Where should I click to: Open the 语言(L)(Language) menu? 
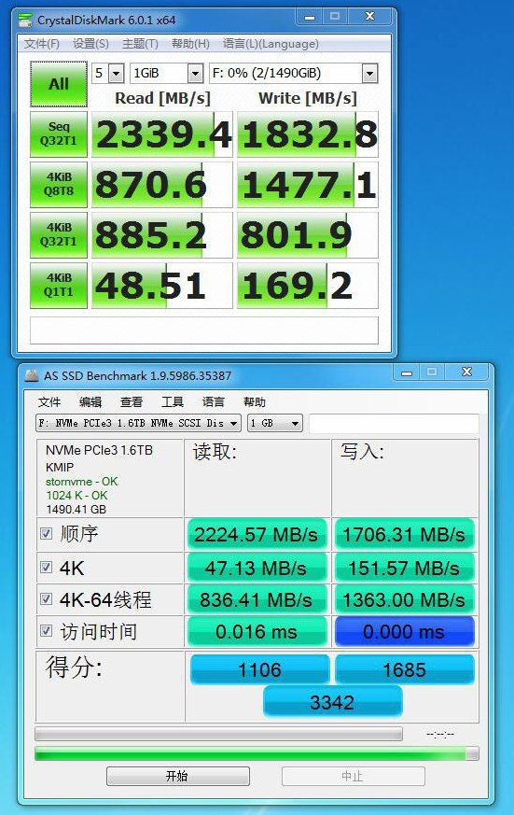click(x=271, y=44)
